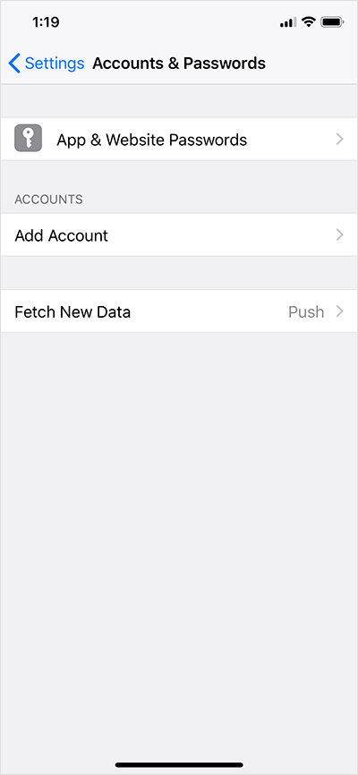Click the gray gap between Add Account and Fetch New Data

pyautogui.click(x=179, y=273)
